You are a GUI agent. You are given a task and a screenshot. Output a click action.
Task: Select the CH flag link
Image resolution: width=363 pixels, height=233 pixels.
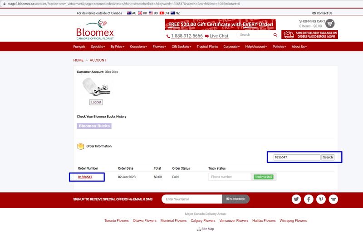pyautogui.click(x=164, y=13)
